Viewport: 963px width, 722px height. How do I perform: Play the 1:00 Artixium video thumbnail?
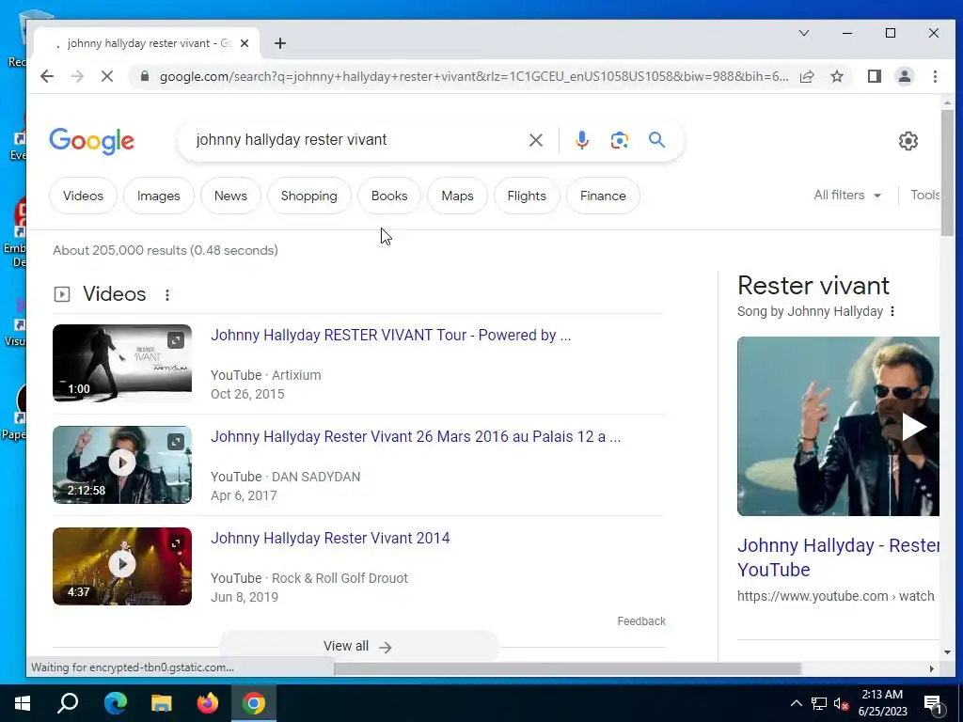[x=122, y=364]
